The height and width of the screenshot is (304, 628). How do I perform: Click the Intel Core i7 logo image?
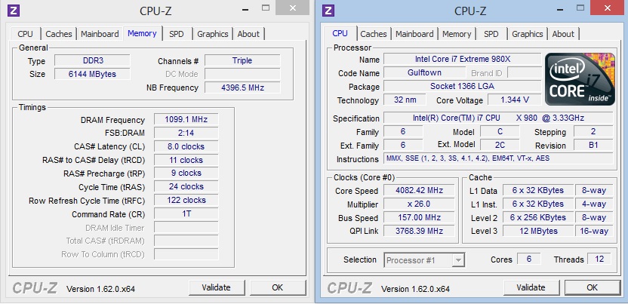click(x=580, y=79)
